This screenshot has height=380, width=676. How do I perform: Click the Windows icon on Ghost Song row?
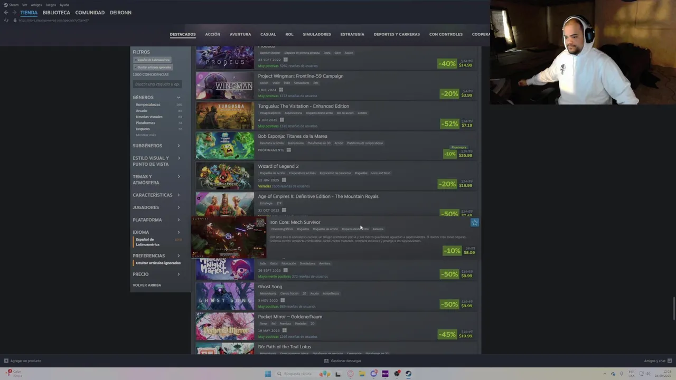tap(283, 300)
